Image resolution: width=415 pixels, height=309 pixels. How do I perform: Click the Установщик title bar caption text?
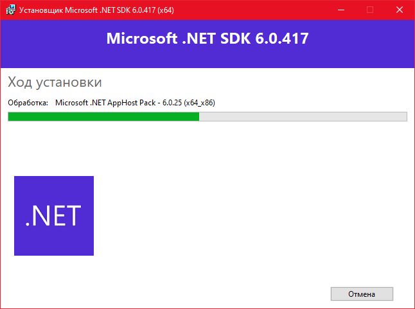coord(42,10)
